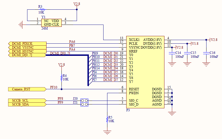222x139 pixels.
Task: Click the PF9 net label
Action: pos(60,102)
